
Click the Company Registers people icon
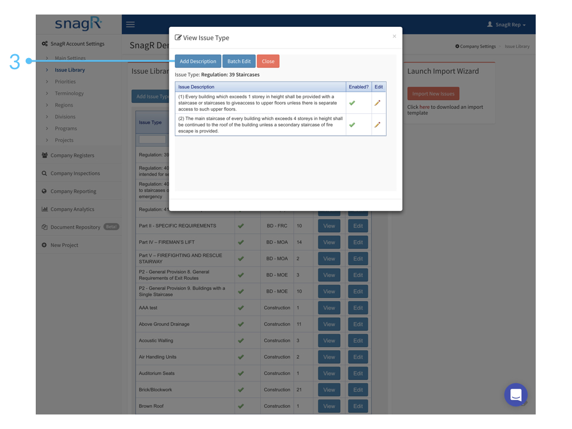pos(45,155)
